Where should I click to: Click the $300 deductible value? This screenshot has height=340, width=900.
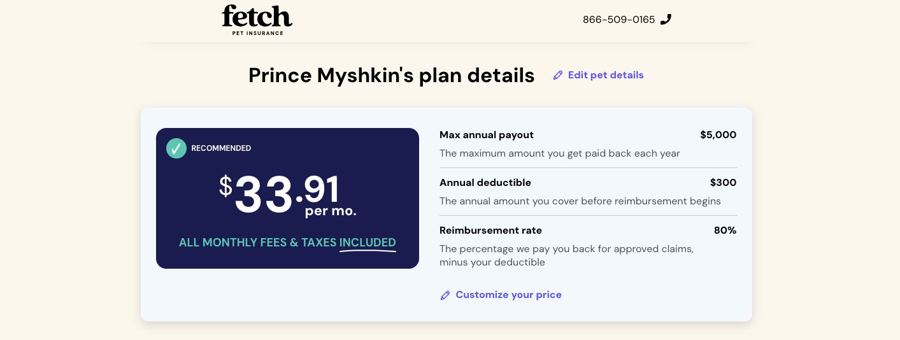pyautogui.click(x=723, y=183)
